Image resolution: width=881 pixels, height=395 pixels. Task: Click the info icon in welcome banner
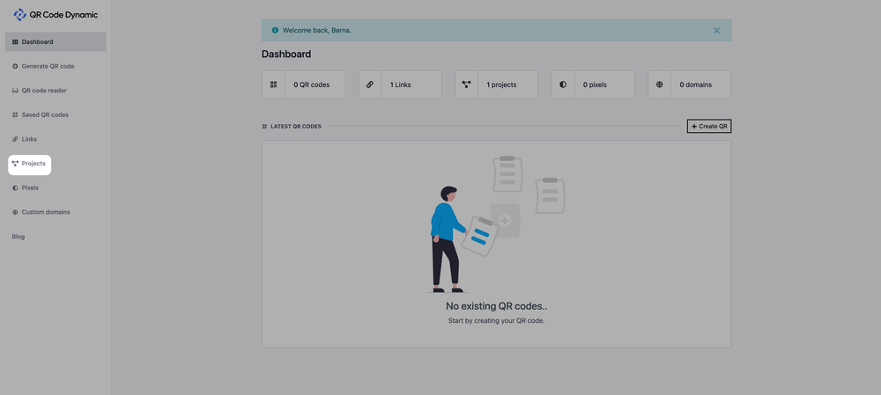275,30
